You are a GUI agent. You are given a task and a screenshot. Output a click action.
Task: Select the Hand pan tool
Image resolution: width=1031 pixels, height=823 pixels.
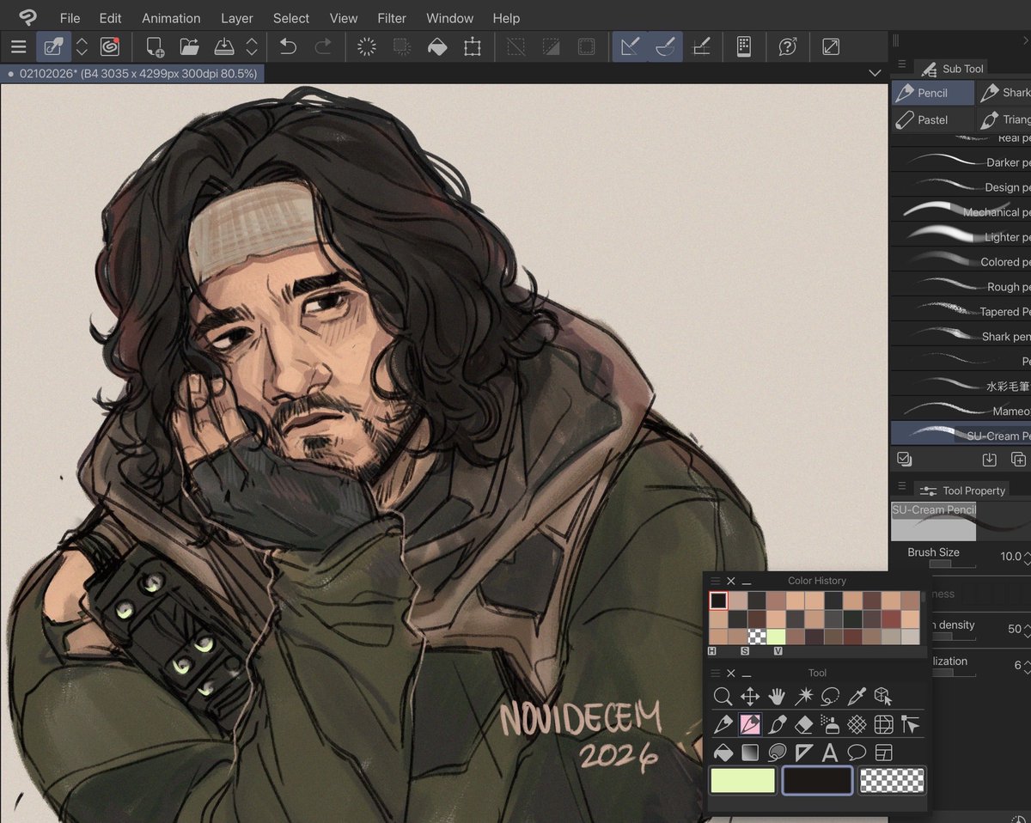click(x=777, y=697)
